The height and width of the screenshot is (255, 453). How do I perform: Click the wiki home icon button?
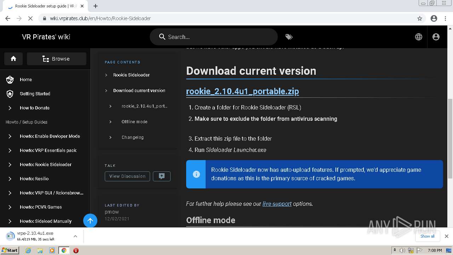pyautogui.click(x=13, y=59)
